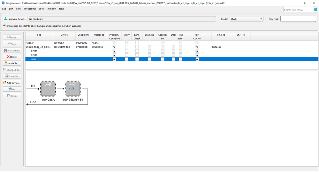The width and height of the screenshot is (319, 172).
Task: Open the Help menu
Action: click(61, 9)
